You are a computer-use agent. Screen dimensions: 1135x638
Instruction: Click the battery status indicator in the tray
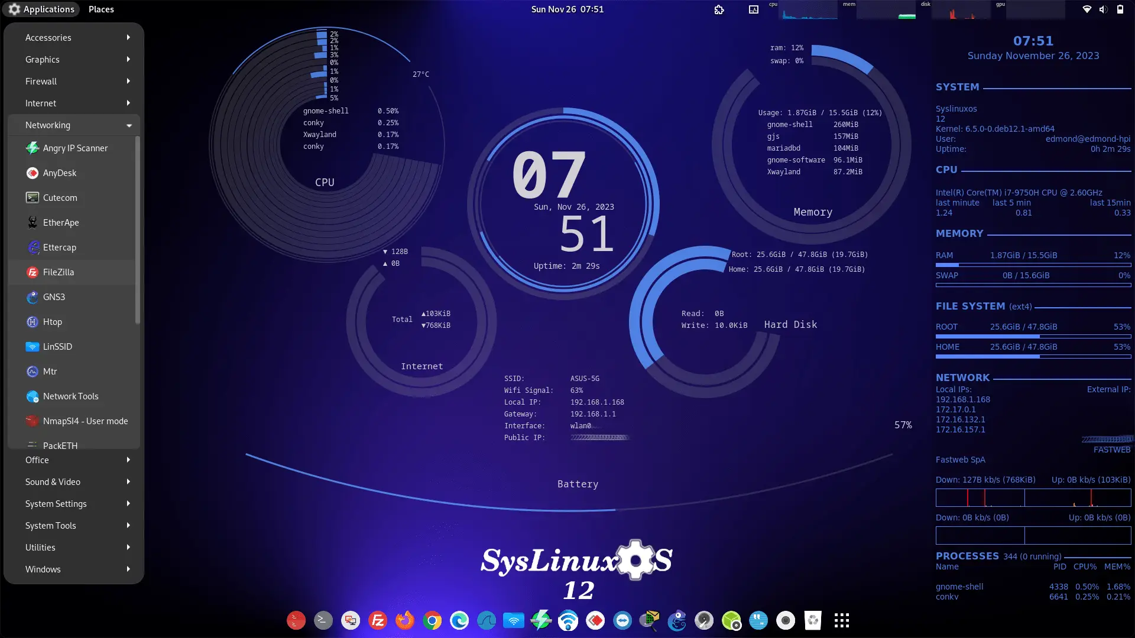pyautogui.click(x=1121, y=9)
